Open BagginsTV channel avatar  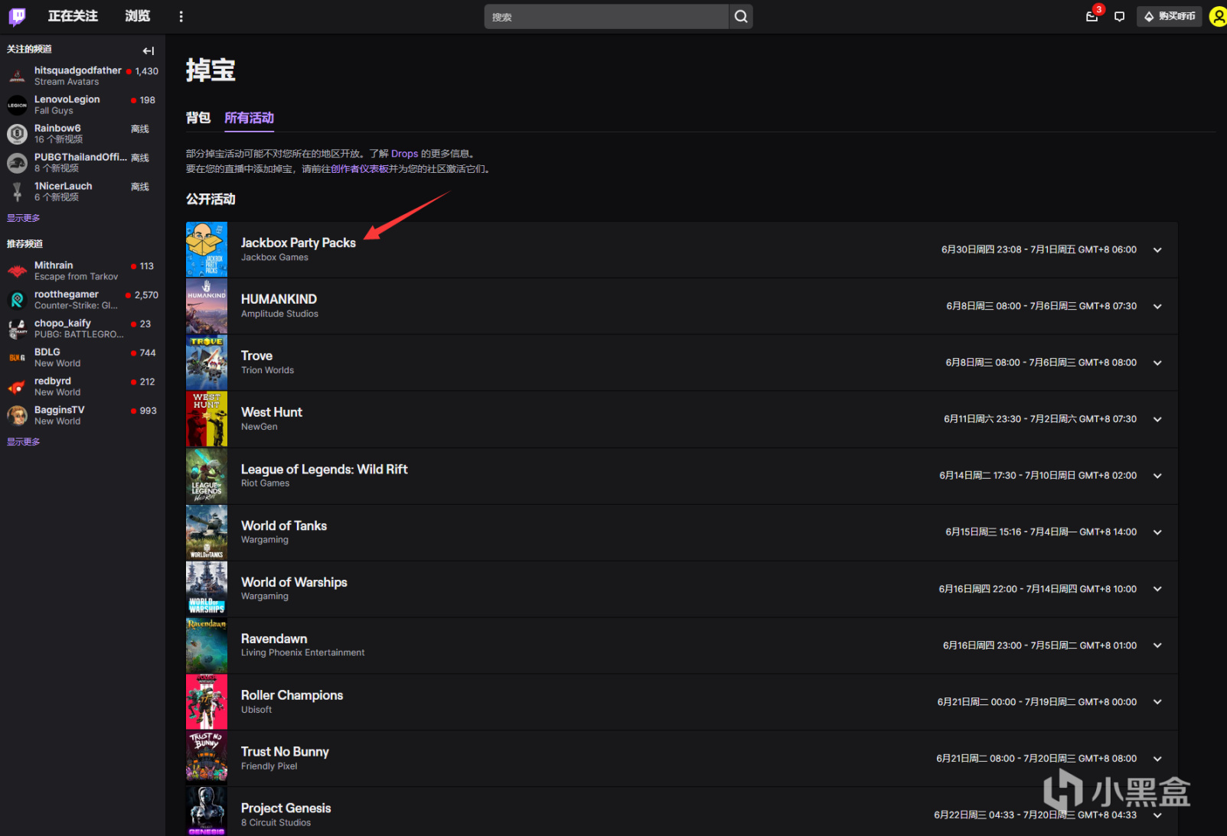[x=17, y=415]
